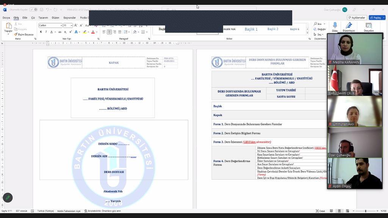Apply the Başlık 1 heading style

(x=251, y=29)
